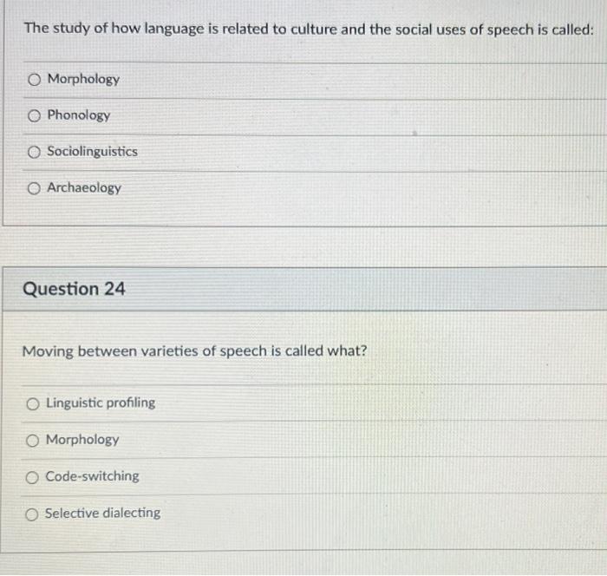Click the Archaeology answer label text
Image resolution: width=607 pixels, height=576 pixels.
(84, 188)
